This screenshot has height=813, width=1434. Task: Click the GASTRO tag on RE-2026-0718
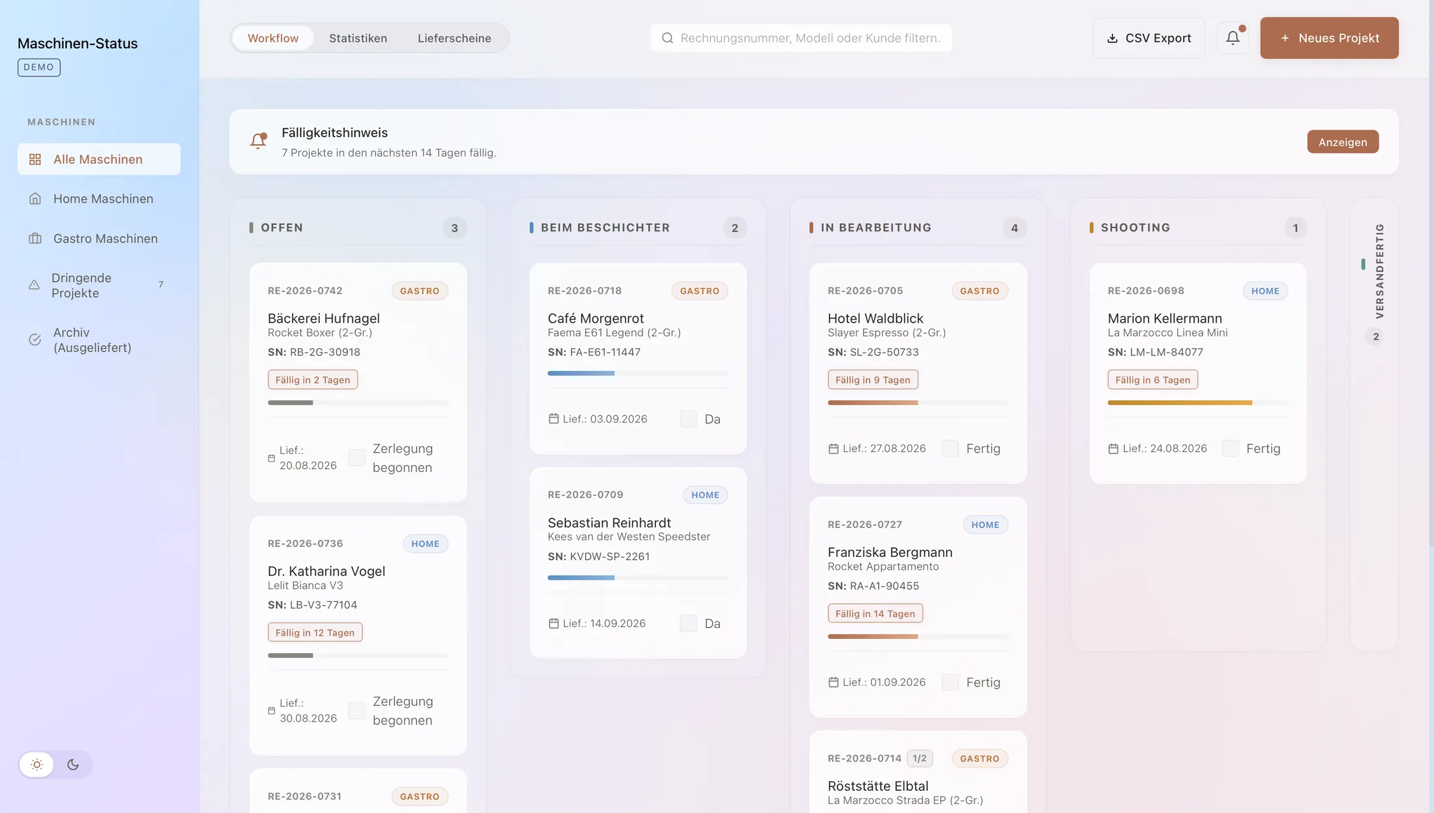699,291
